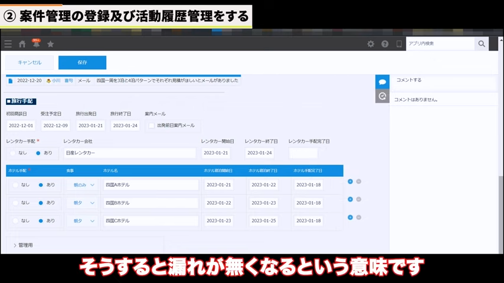This screenshot has width=504, height=283.
Task: Select なし for レンタカー手配
Action: coord(13,153)
